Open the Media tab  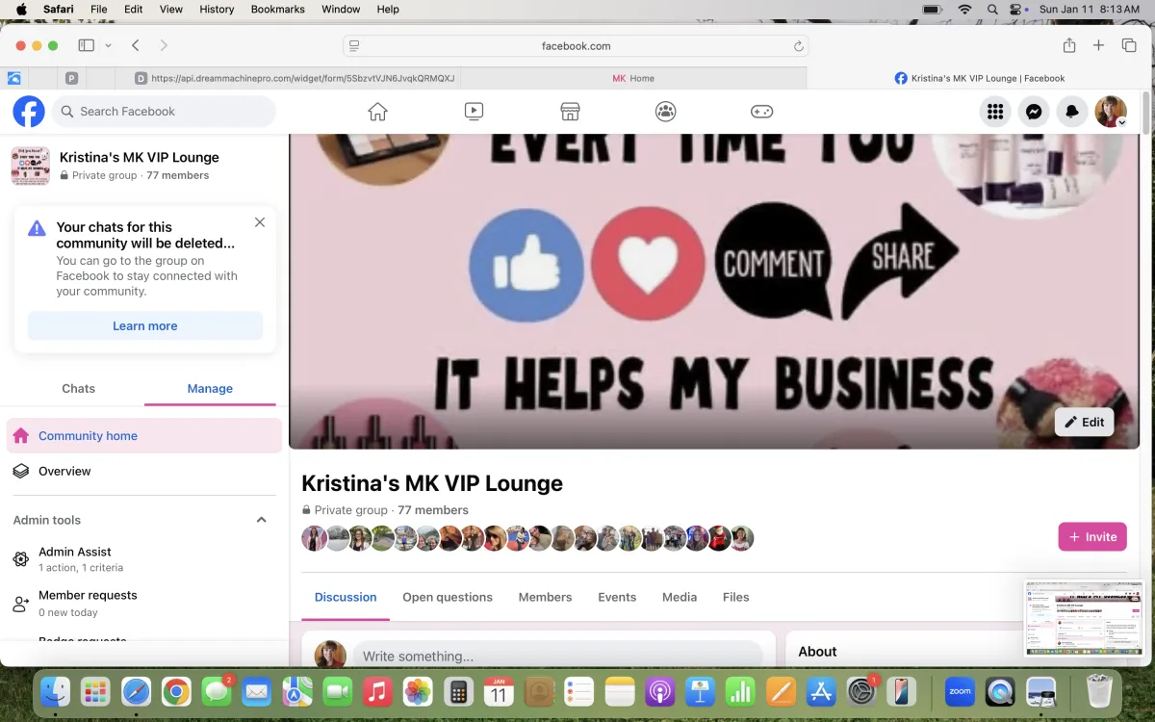pos(680,597)
